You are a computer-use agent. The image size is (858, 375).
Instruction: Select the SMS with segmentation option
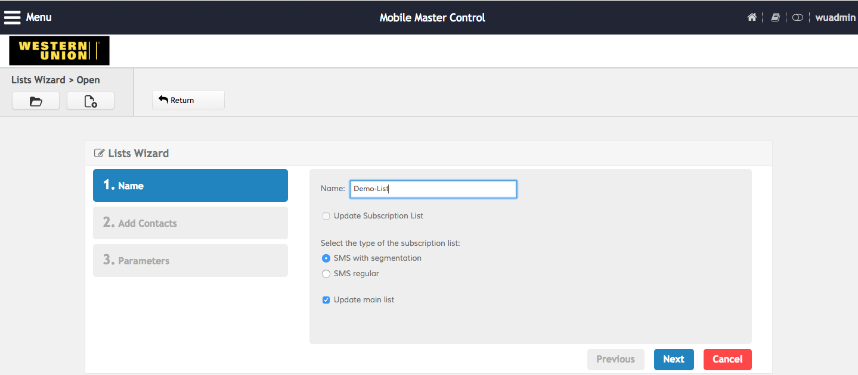[x=326, y=258]
